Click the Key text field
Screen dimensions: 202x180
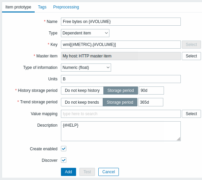pos(121,45)
